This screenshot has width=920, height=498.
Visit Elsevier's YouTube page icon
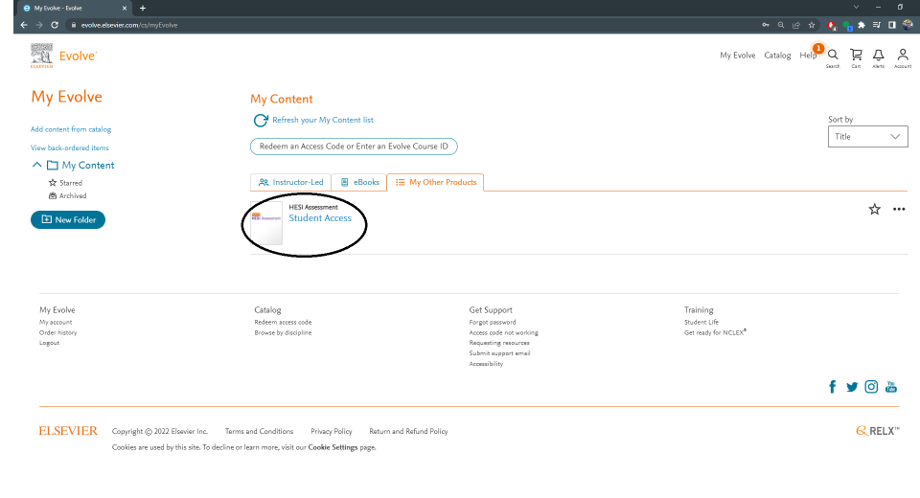(890, 387)
